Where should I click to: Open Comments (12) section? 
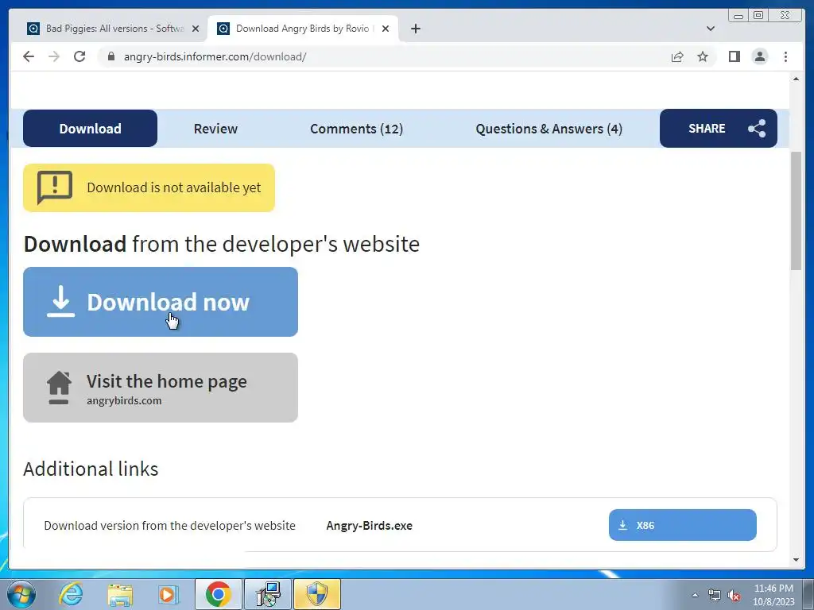[x=356, y=129]
